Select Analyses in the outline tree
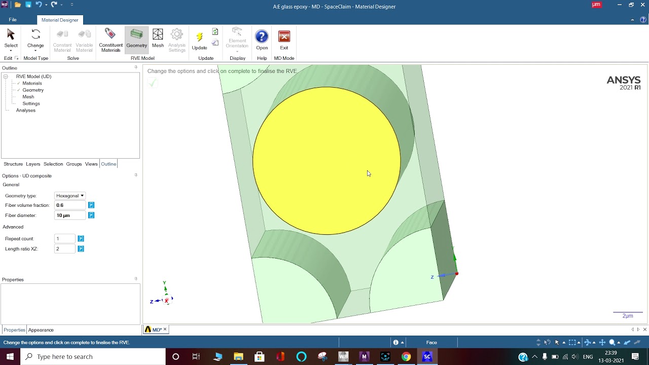This screenshot has height=365, width=649. tap(26, 111)
